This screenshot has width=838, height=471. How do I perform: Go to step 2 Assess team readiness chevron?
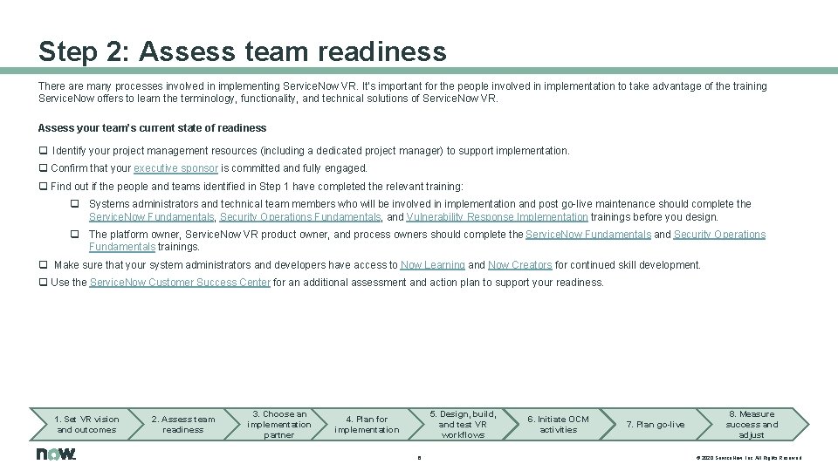click(183, 424)
